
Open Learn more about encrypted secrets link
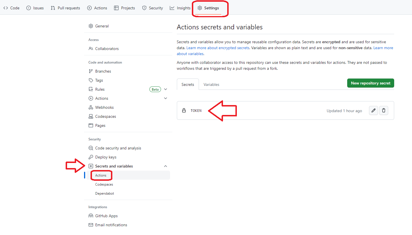point(218,48)
